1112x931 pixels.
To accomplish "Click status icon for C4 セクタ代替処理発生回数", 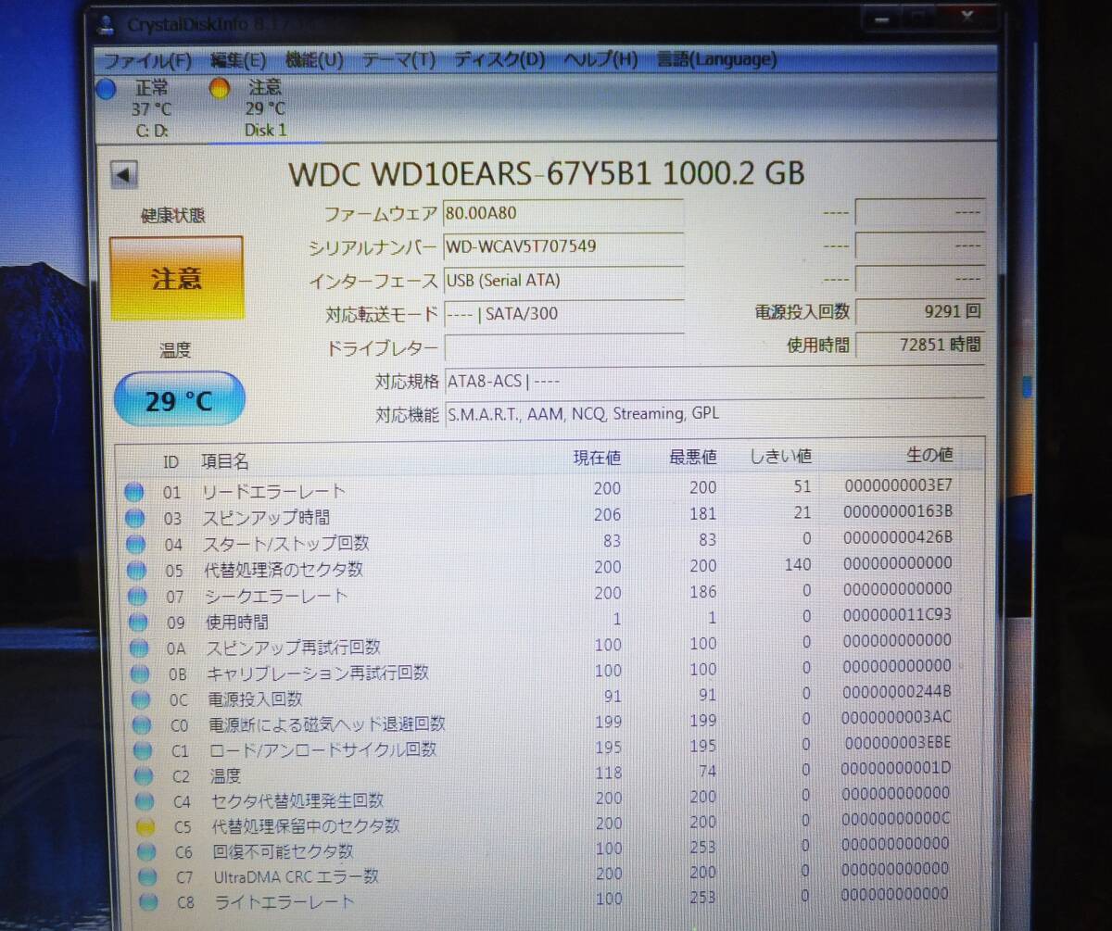I will pyautogui.click(x=145, y=801).
